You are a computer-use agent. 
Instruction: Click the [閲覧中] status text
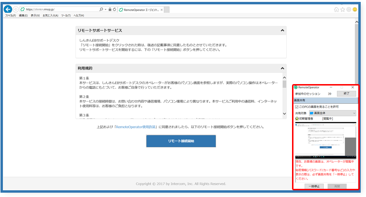[327, 119]
